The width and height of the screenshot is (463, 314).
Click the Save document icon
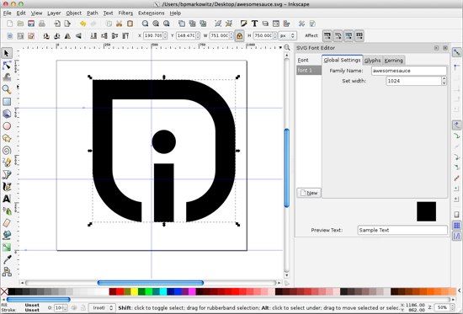coord(31,24)
